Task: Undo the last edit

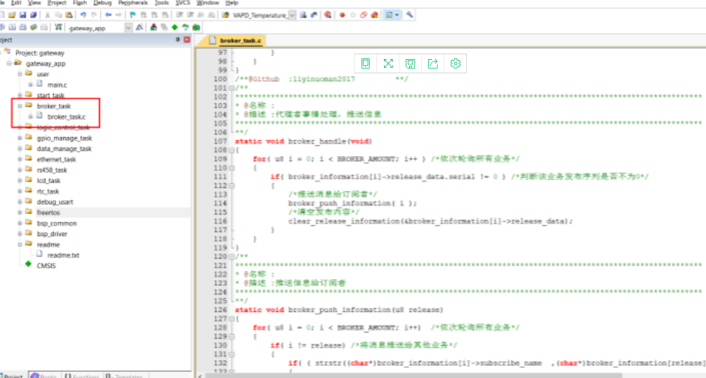Action: pyautogui.click(x=83, y=15)
